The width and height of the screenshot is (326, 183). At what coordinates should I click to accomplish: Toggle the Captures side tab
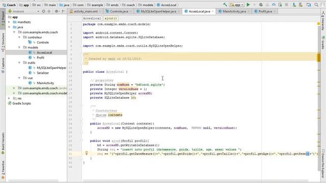[3, 66]
